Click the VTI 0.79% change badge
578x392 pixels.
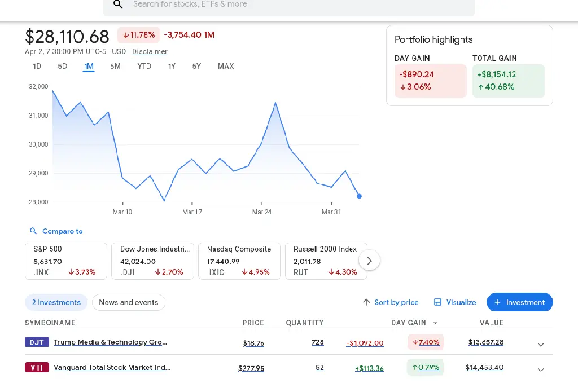point(426,367)
